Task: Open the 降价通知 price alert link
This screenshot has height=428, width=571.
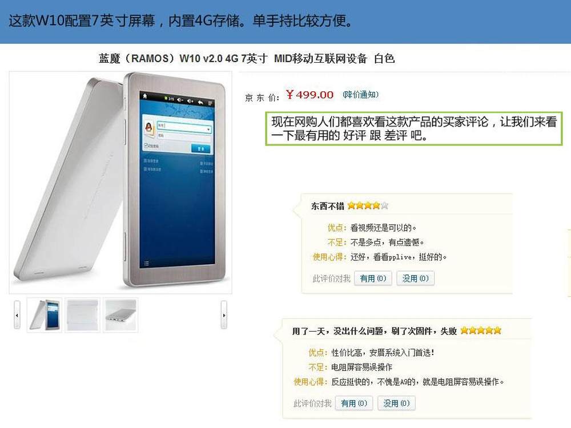Action: 360,95
